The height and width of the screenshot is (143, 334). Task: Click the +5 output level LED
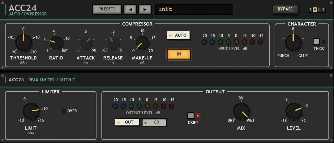point(155,106)
